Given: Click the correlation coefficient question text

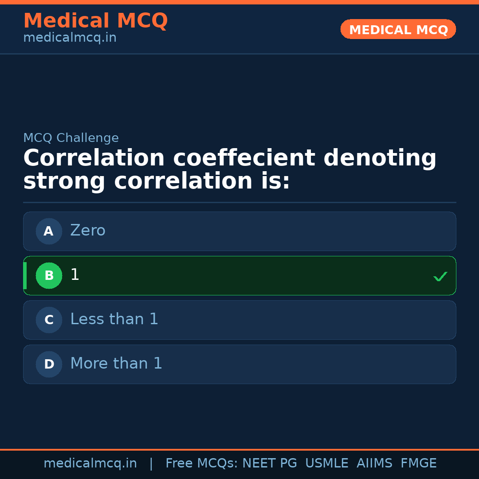Looking at the screenshot, I should [230, 170].
